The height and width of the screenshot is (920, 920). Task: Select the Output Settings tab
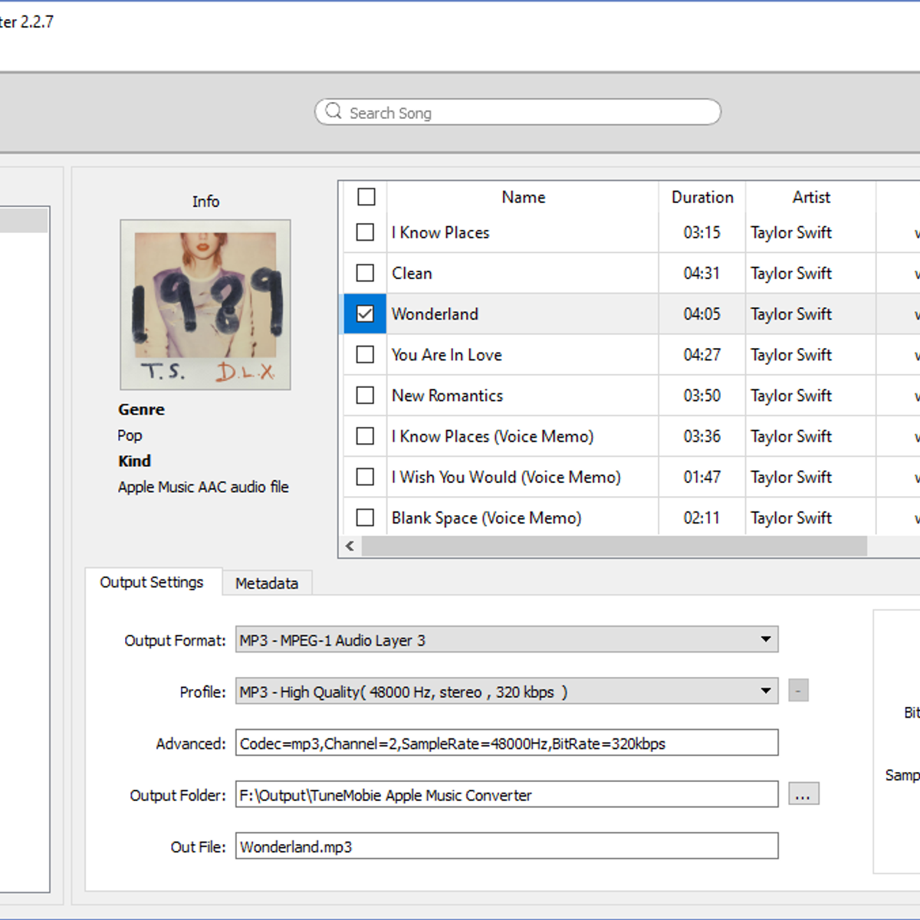click(x=152, y=583)
